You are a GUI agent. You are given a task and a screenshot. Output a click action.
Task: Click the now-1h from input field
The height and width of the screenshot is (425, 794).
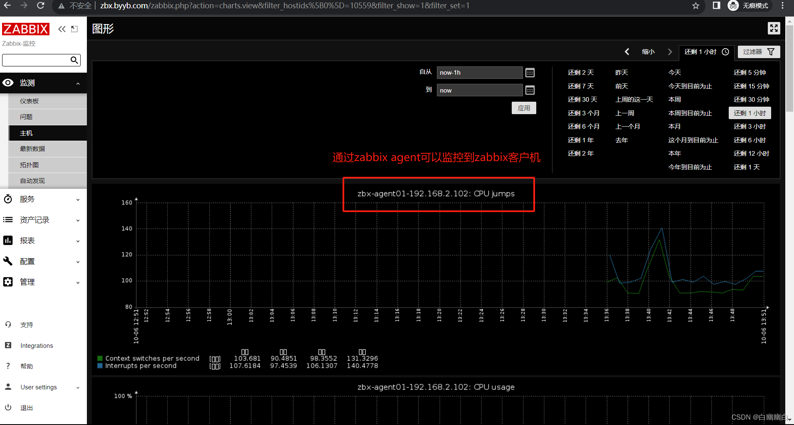(480, 73)
